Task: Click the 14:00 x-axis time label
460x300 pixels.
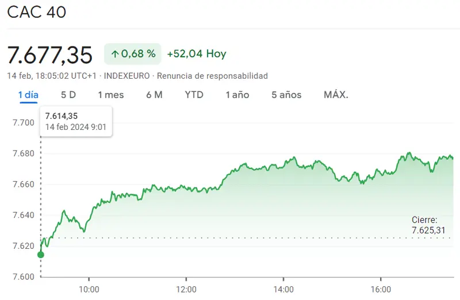Action: [283, 290]
